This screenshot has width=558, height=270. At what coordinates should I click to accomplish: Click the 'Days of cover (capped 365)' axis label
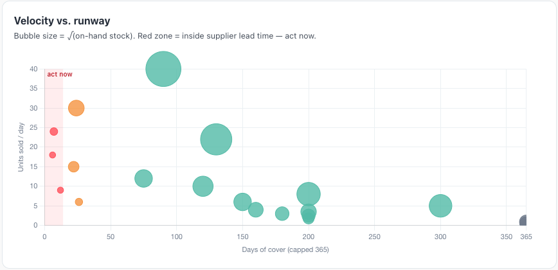[x=285, y=249]
